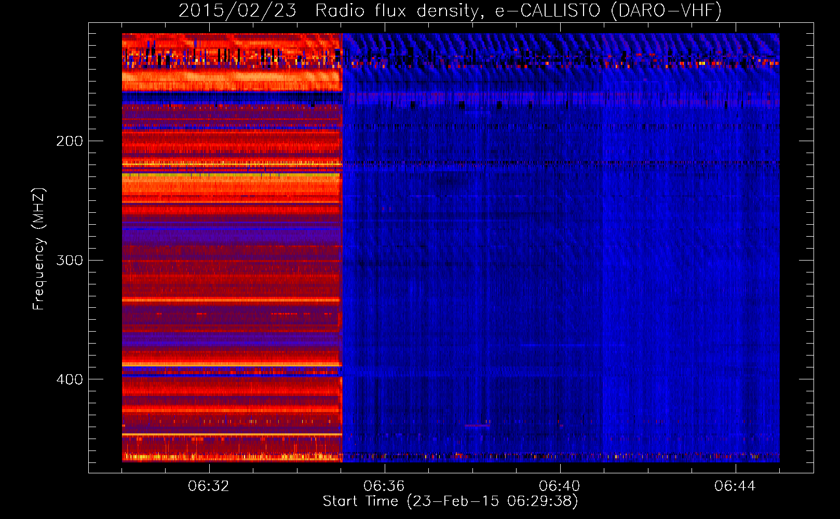The width and height of the screenshot is (840, 519).
Task: Click the 300 frequency tick label
Action: point(70,260)
